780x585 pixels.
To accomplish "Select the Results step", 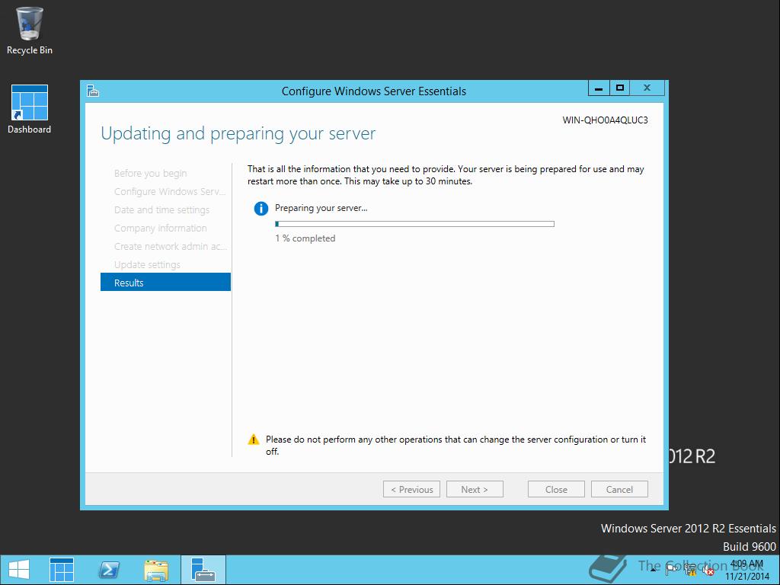I will coord(165,283).
